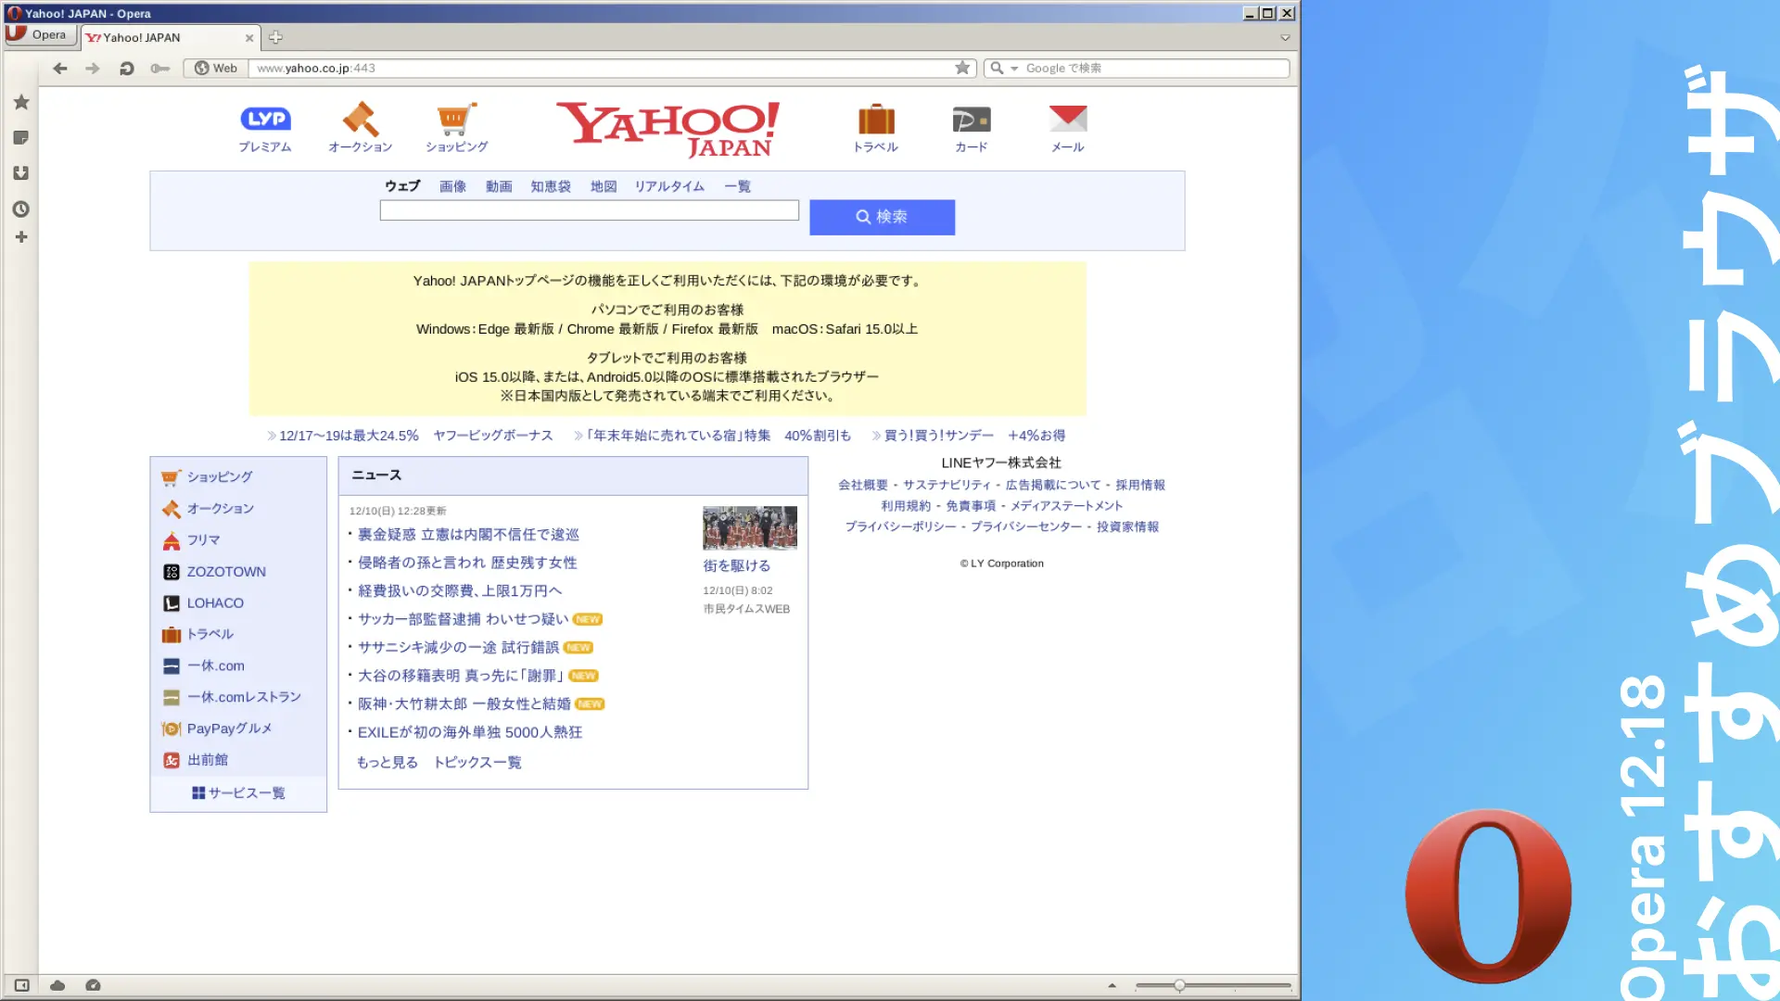The image size is (1780, 1001).
Task: Select the 画像 search tab
Action: 452,186
